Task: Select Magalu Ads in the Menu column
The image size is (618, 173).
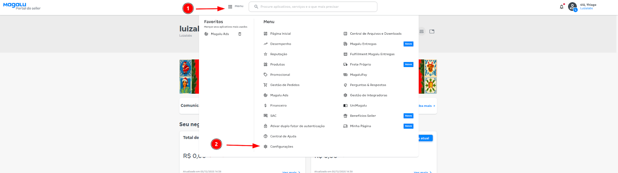Action: pyautogui.click(x=279, y=95)
